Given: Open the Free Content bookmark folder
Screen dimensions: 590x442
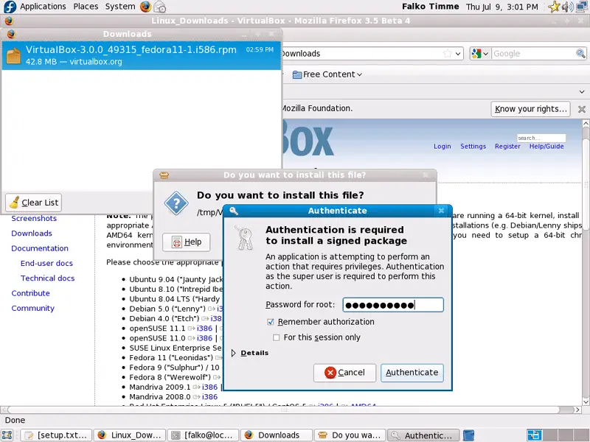Looking at the screenshot, I should (x=327, y=74).
